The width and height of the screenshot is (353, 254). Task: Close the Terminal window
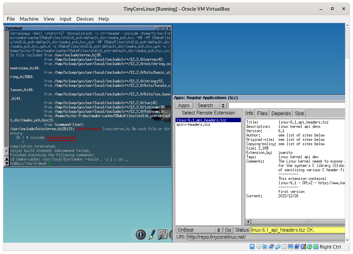169,28
